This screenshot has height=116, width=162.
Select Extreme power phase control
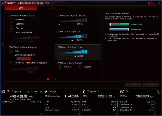point(11,28)
